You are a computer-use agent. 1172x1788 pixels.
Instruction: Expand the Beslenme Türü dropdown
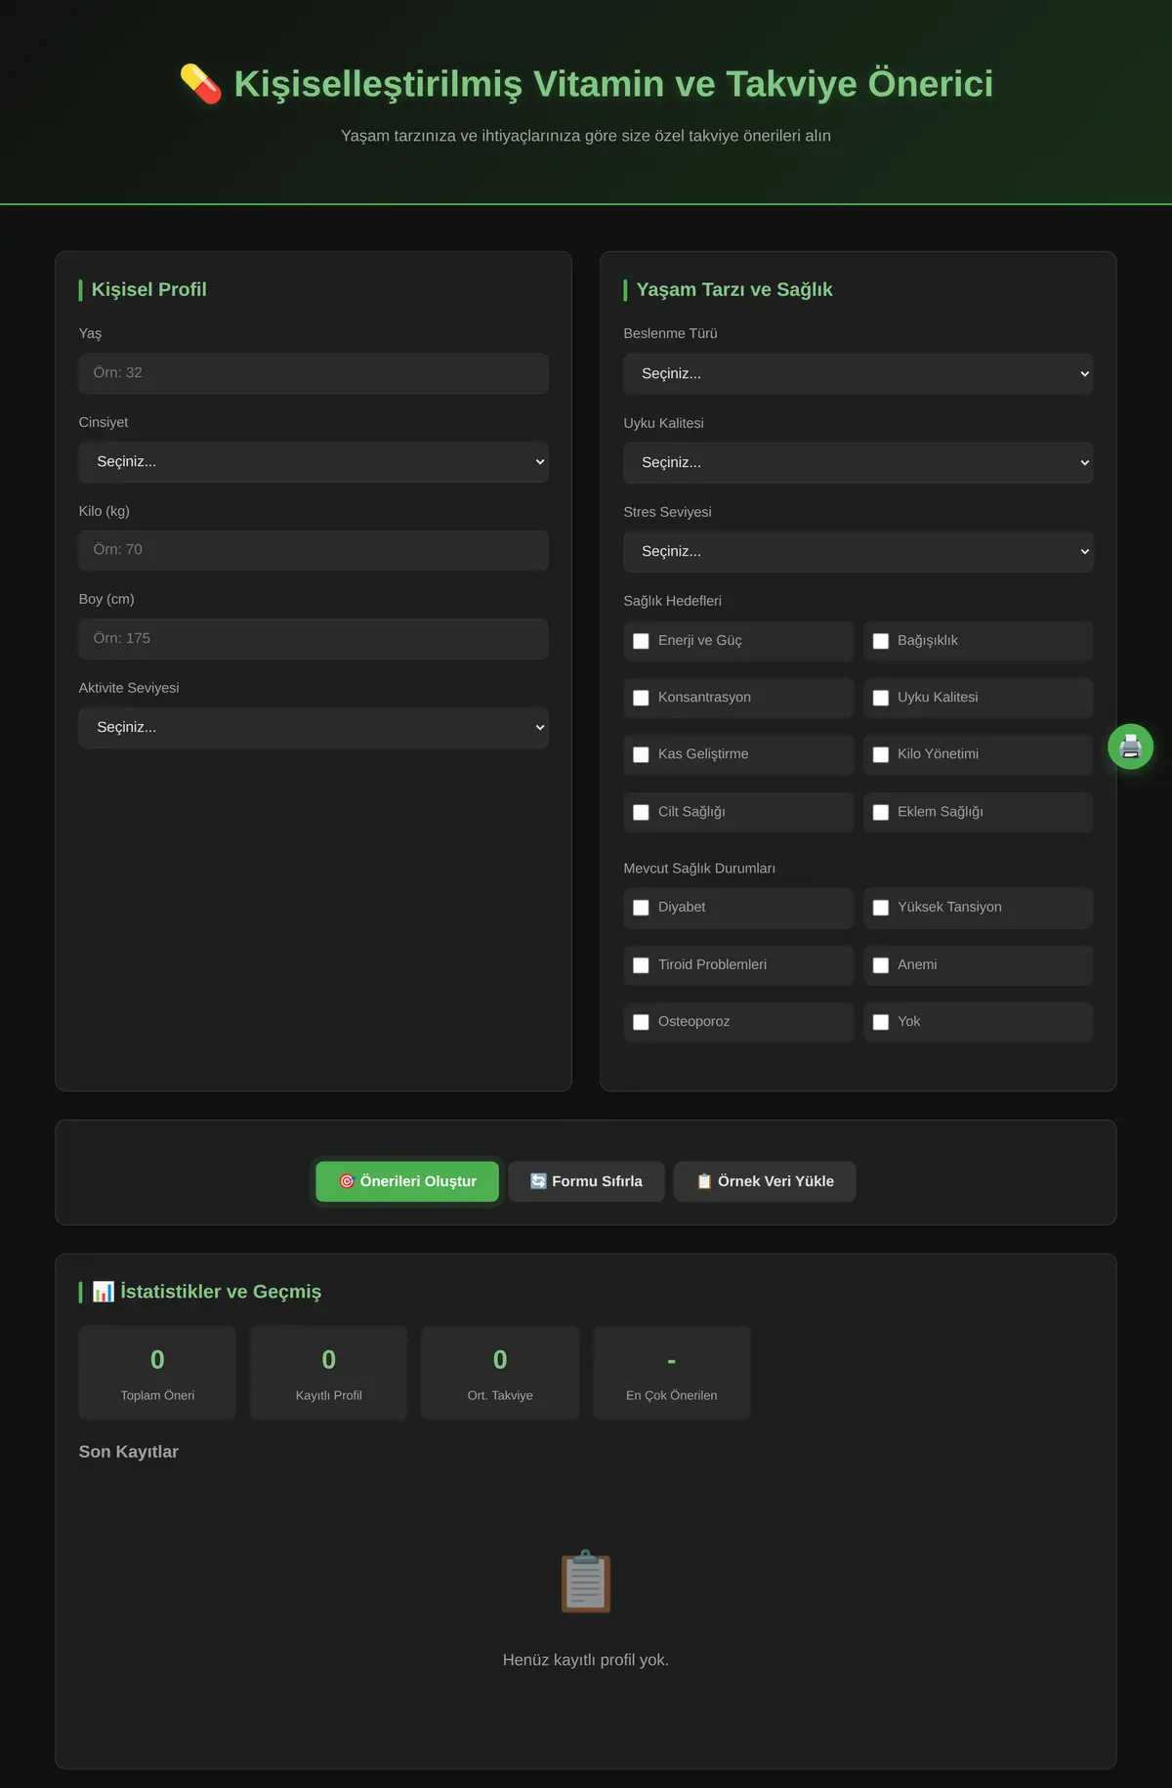pyautogui.click(x=858, y=374)
